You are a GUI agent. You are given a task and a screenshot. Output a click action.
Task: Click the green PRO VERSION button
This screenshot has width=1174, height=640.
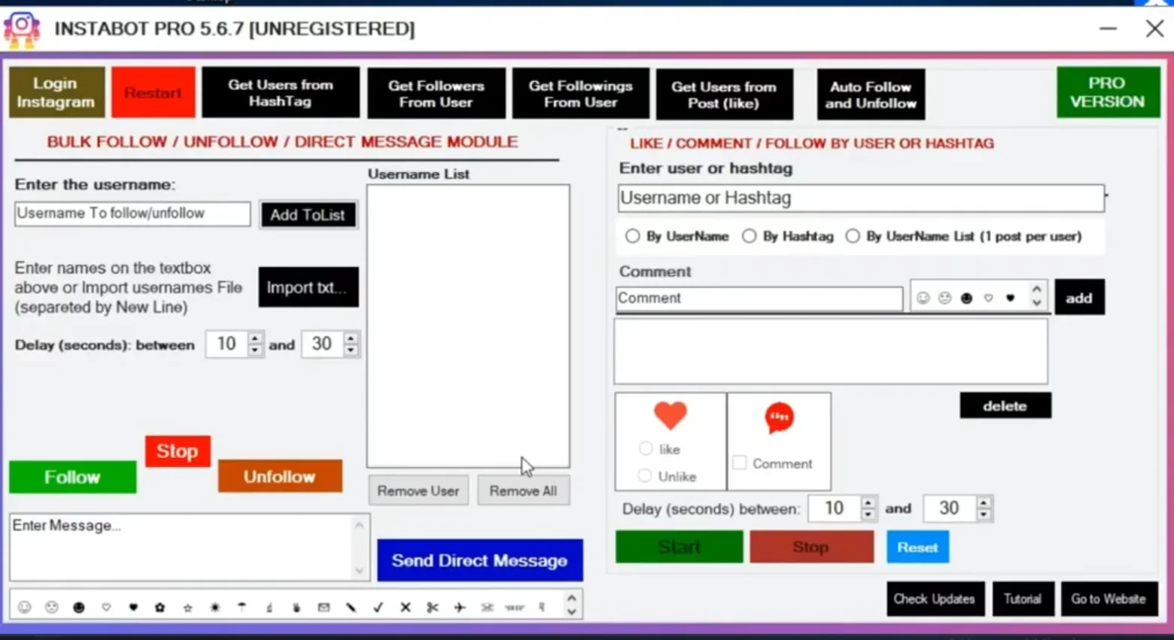[1108, 92]
